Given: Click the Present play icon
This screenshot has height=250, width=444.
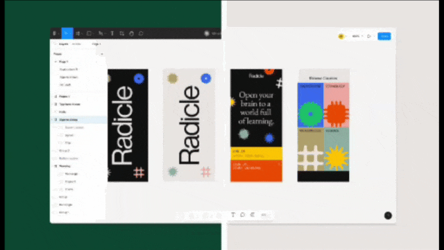Looking at the screenshot, I should 369,36.
